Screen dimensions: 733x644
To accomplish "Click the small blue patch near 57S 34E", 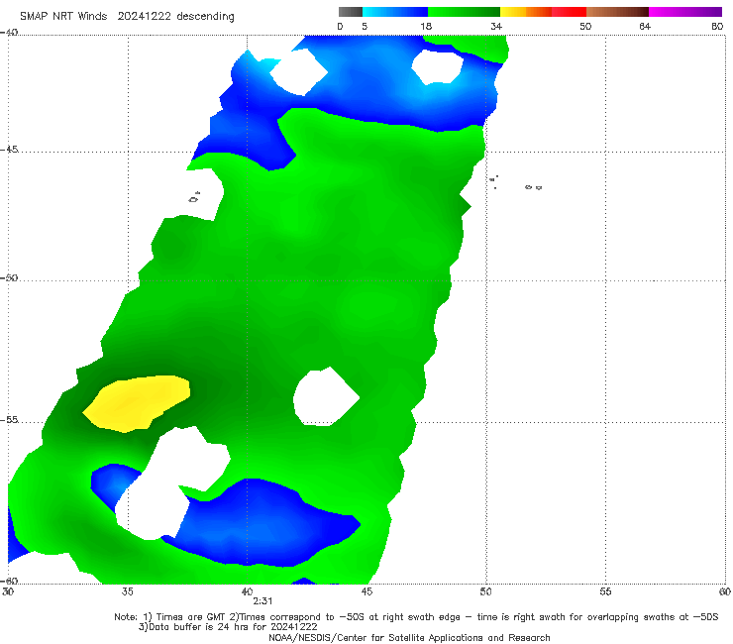I will pos(114,484).
